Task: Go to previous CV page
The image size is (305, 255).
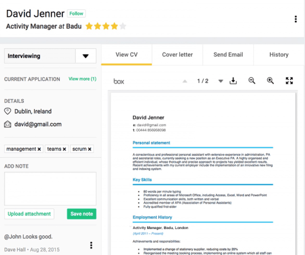Action: pos(185,81)
